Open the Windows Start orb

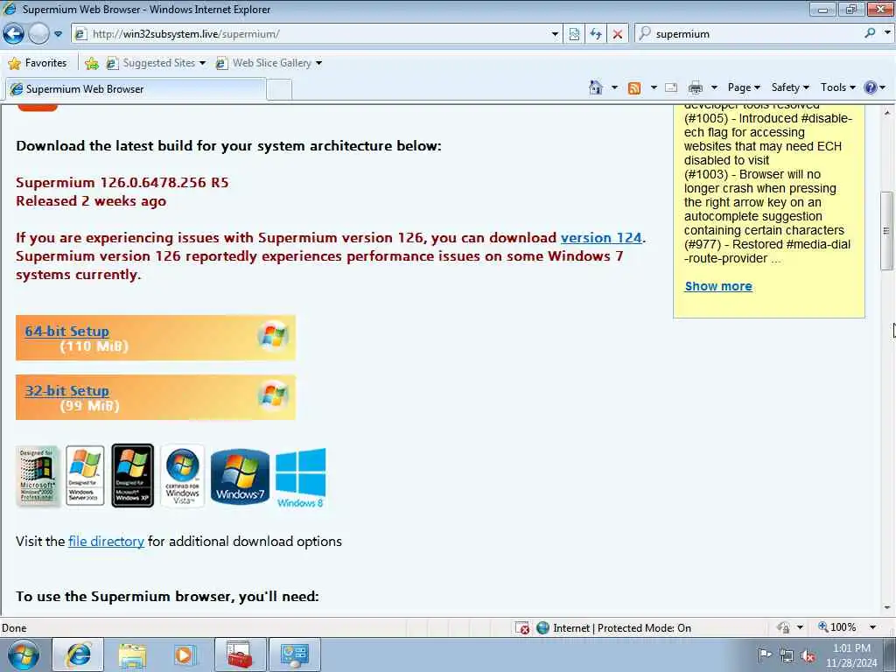point(24,654)
